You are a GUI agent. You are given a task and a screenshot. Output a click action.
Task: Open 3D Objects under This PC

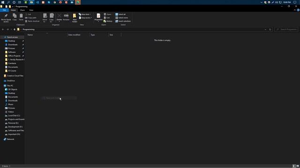click(13, 89)
